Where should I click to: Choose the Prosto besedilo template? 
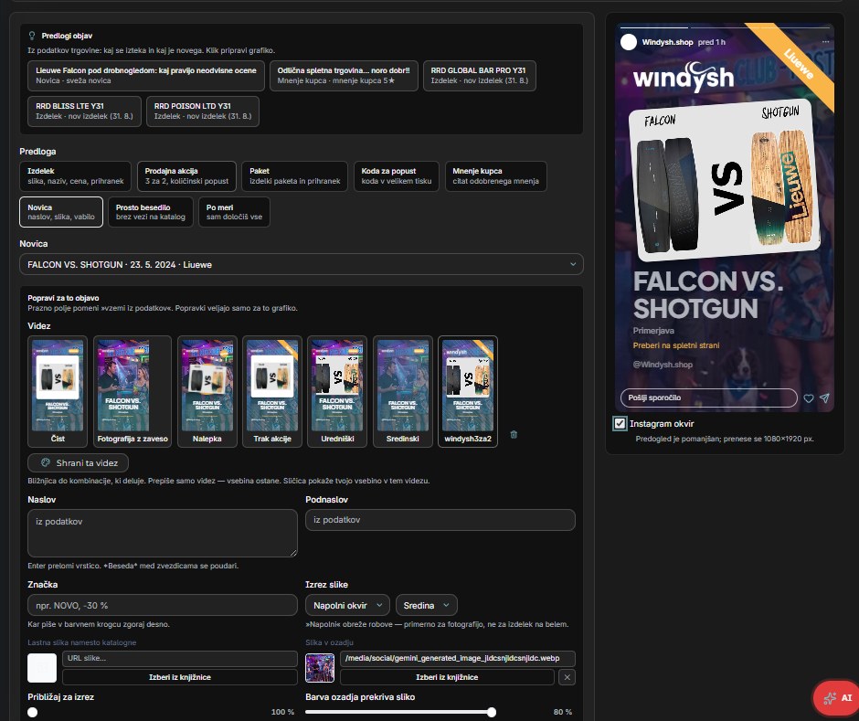151,212
